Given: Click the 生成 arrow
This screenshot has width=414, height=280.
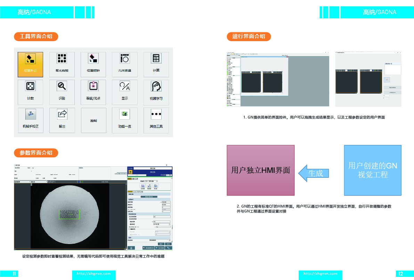Looking at the screenshot, I should tap(314, 173).
